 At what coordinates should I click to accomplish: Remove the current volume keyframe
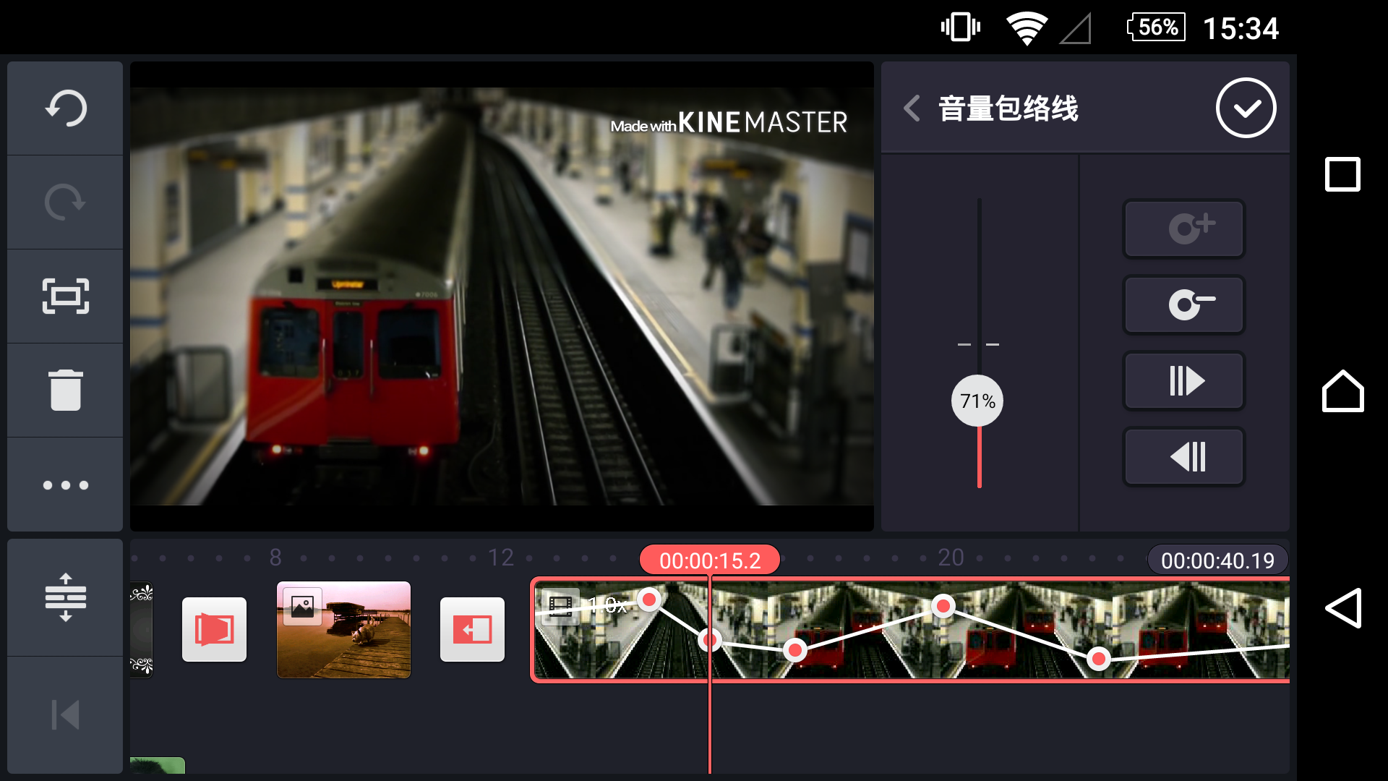pyautogui.click(x=1183, y=304)
